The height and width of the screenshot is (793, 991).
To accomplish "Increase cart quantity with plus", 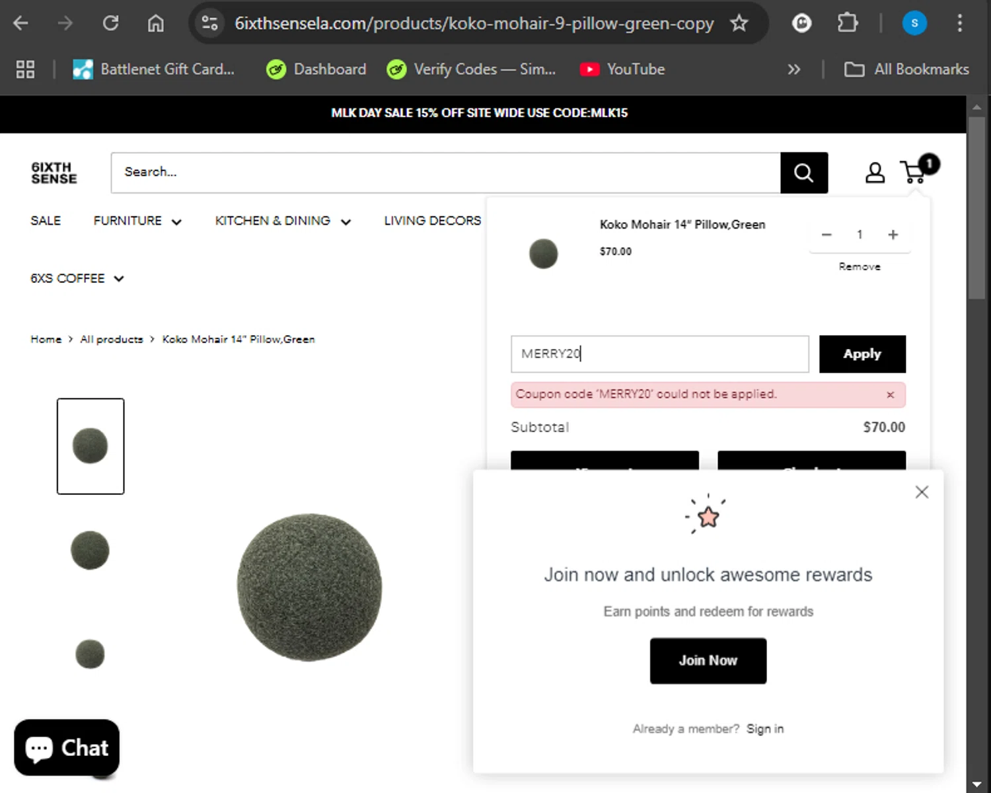I will (893, 235).
